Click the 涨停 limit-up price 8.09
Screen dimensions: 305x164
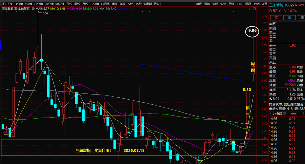pos(292,67)
